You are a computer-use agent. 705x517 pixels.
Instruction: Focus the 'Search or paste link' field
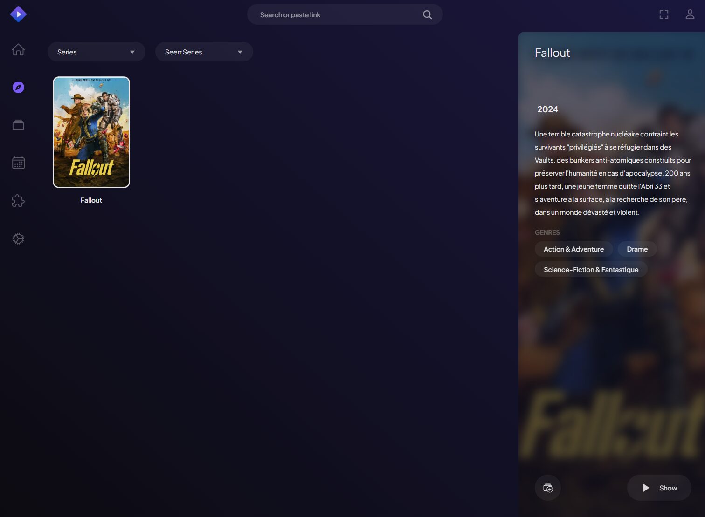336,15
